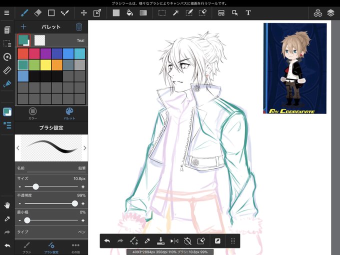Open the materials cubes panel
Image resolution: width=340 pixels, height=255 pixels.
pyautogui.click(x=317, y=13)
